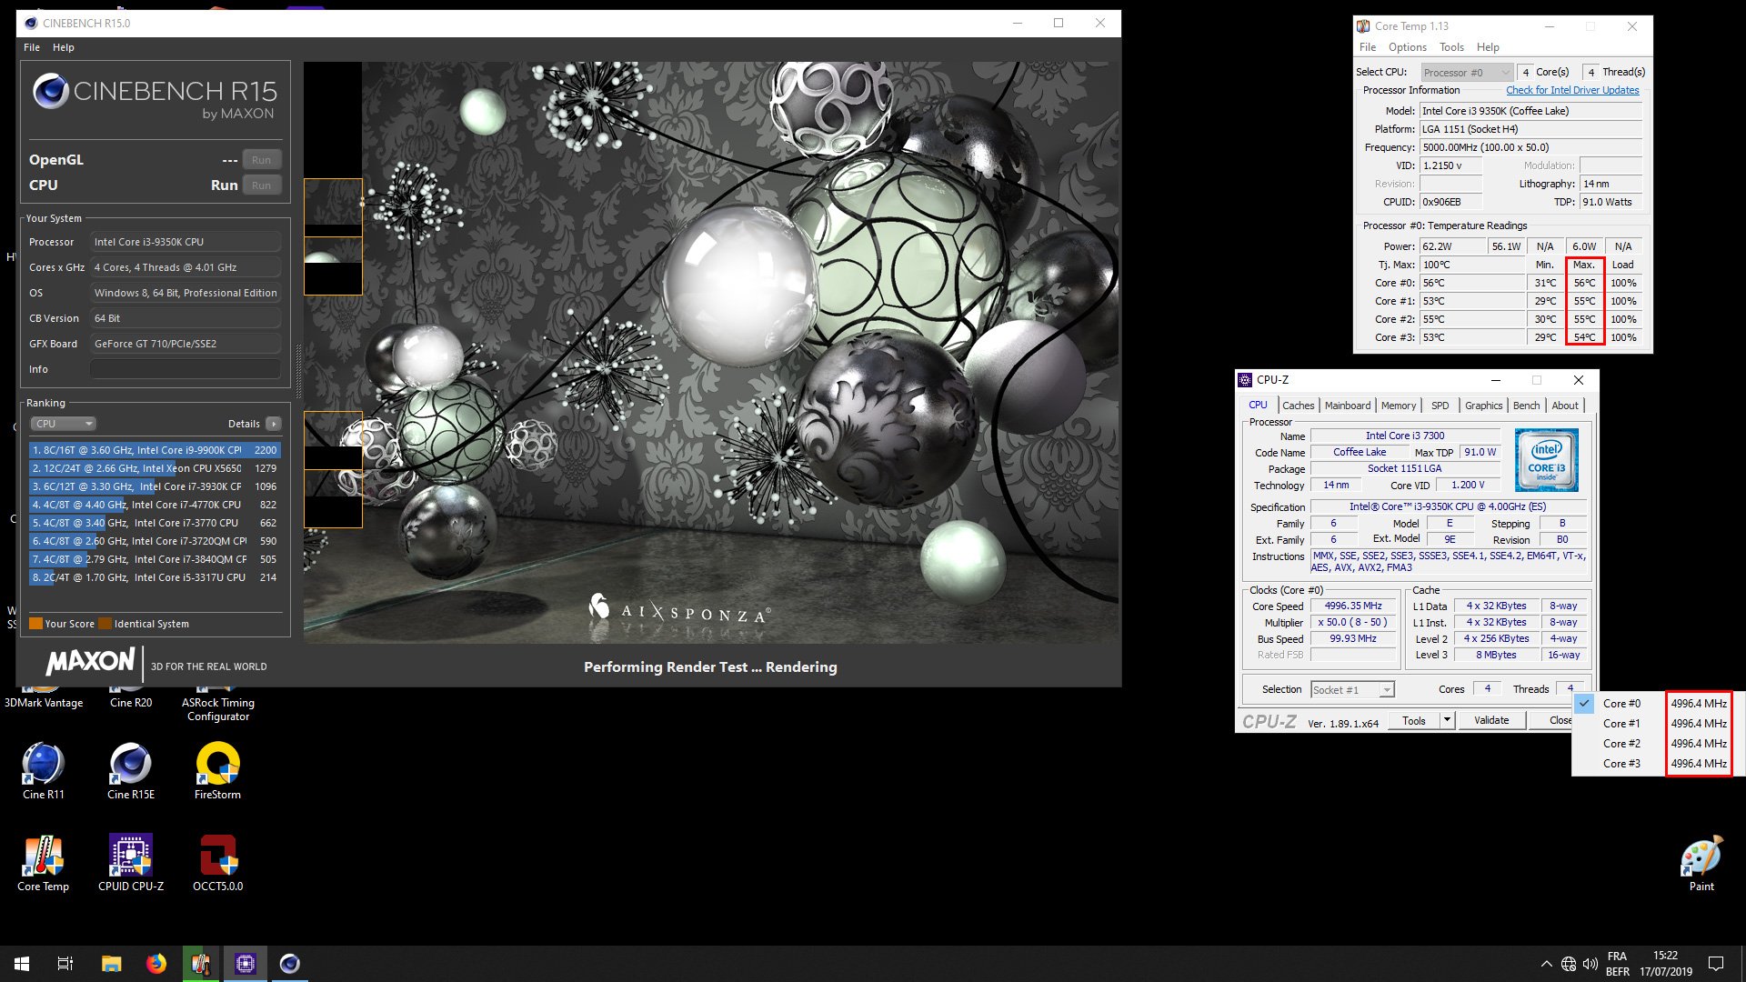Viewport: 1746px width, 982px height.
Task: Click the Cinebench R15 logo icon
Action: coord(50,91)
